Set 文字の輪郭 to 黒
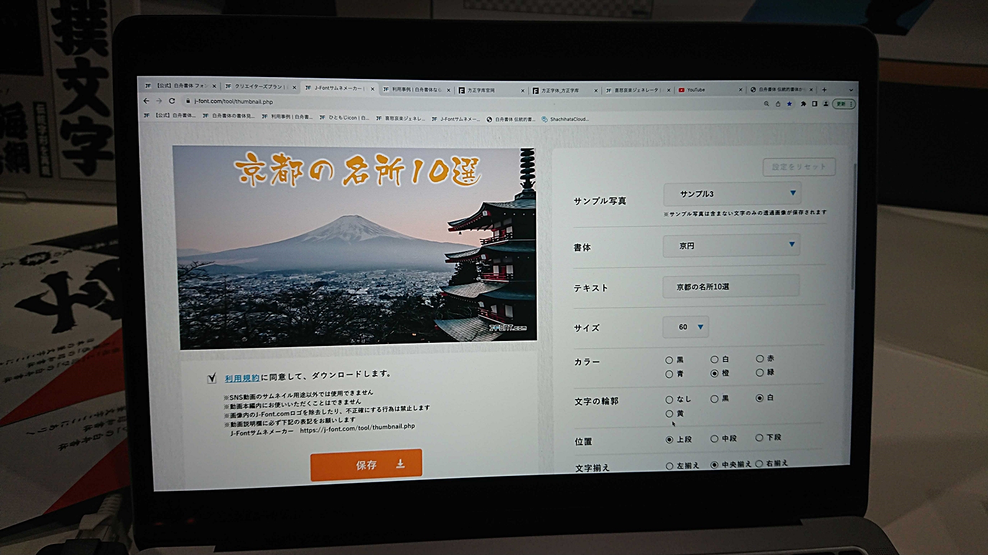The image size is (988, 555). [713, 399]
